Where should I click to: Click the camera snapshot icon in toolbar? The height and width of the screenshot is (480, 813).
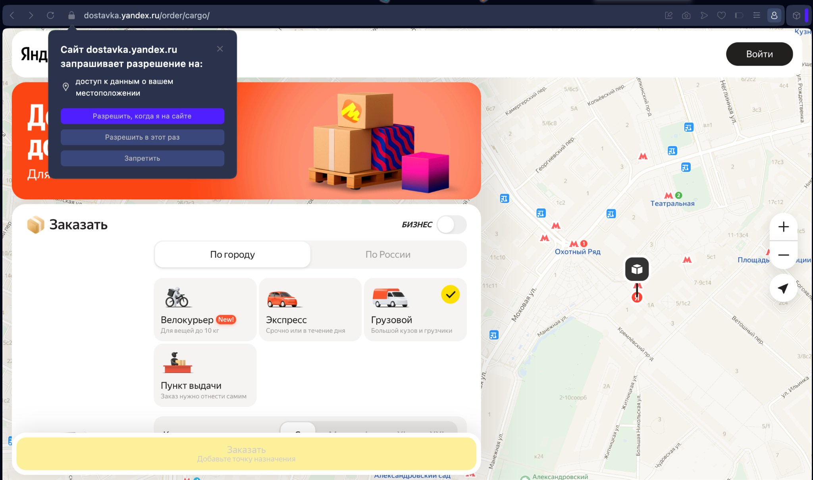click(x=686, y=15)
